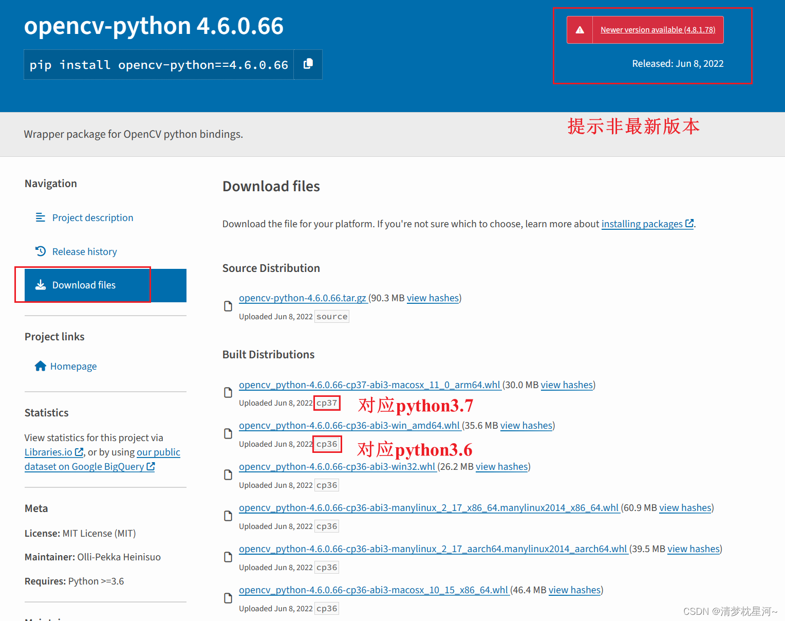This screenshot has height=621, width=785.
Task: Open Release history in navigation
Action: [85, 251]
